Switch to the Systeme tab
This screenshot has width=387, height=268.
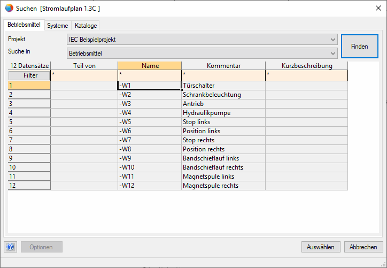(x=57, y=26)
